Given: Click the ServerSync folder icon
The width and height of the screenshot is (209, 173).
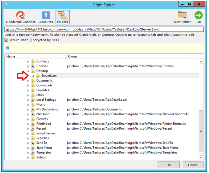Looking at the screenshot, I should (38, 76).
